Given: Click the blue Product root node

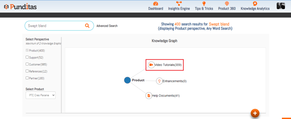Looking at the screenshot, I should 127,80.
